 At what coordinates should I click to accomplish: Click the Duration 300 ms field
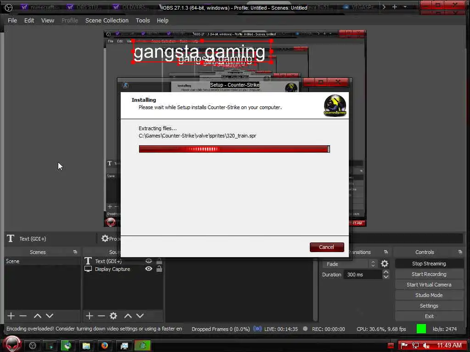364,275
